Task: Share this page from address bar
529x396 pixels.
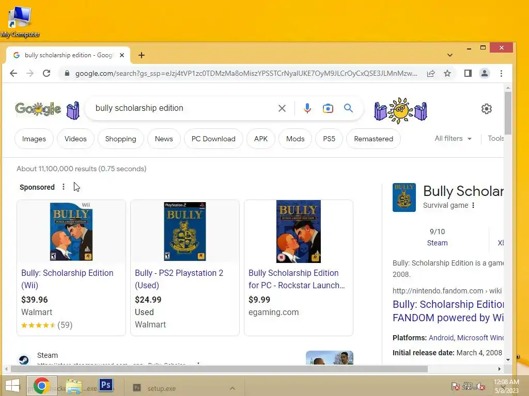Action: click(431, 73)
